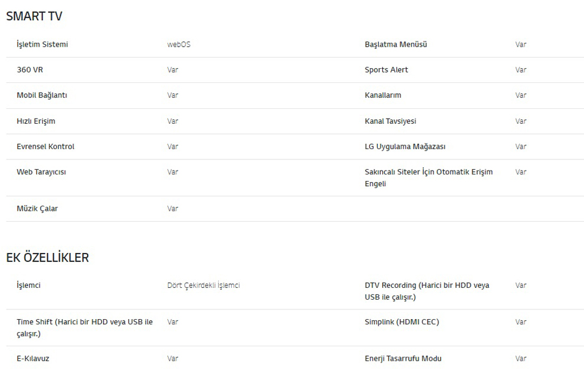Select the Hızlı Erişim label
584x369 pixels.
(x=36, y=121)
